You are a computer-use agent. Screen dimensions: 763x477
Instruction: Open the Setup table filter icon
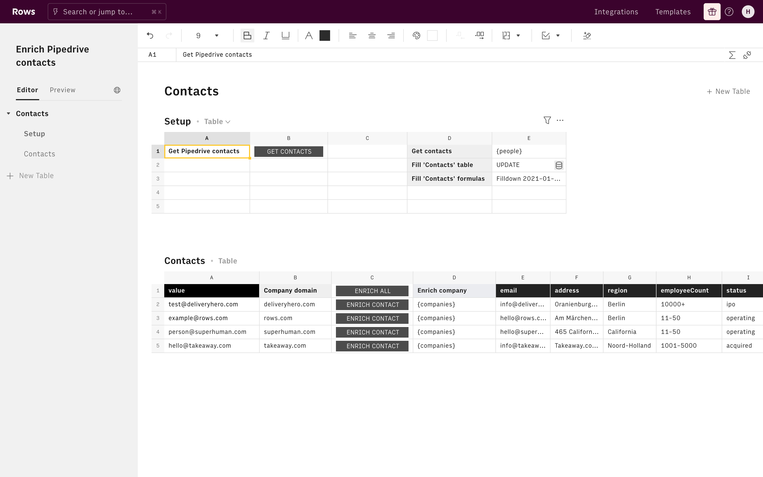(547, 120)
